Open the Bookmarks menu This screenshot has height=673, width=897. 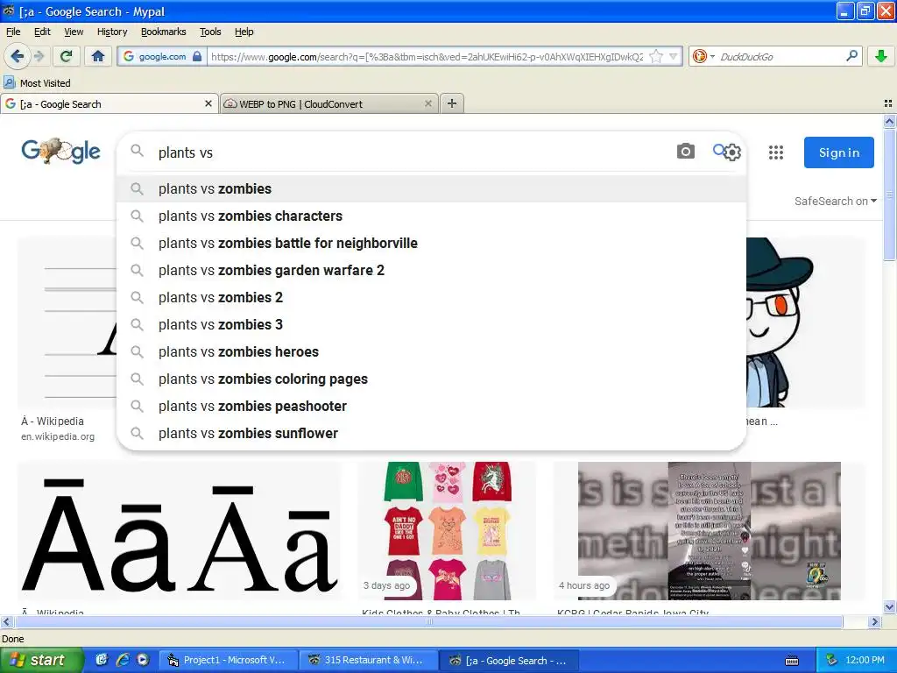163,32
